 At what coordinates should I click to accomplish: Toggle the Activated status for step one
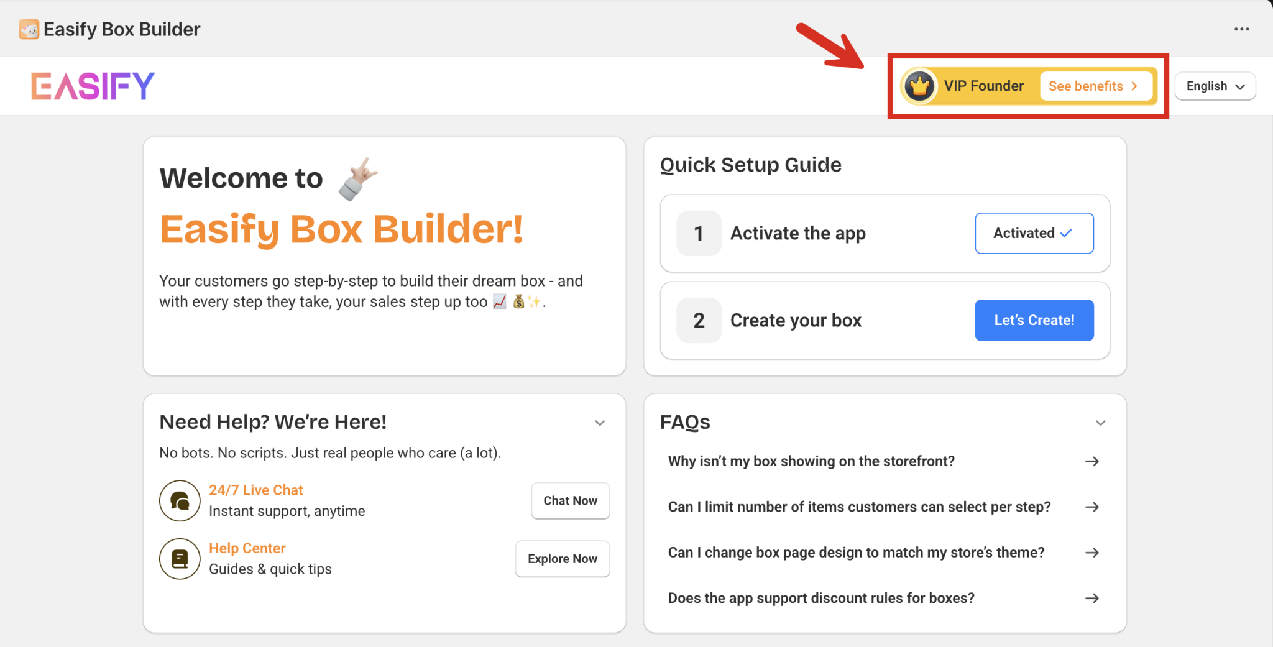click(x=1034, y=233)
